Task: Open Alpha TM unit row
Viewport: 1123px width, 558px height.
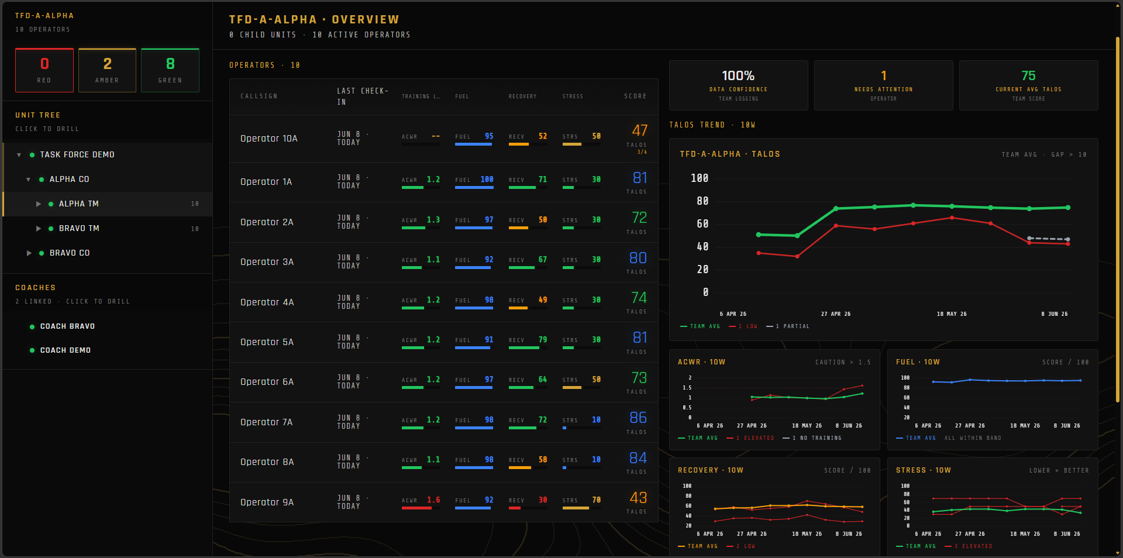Action: pyautogui.click(x=108, y=204)
